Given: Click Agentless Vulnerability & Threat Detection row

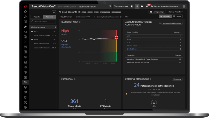Looking at the screenshot, I should point(154,59).
